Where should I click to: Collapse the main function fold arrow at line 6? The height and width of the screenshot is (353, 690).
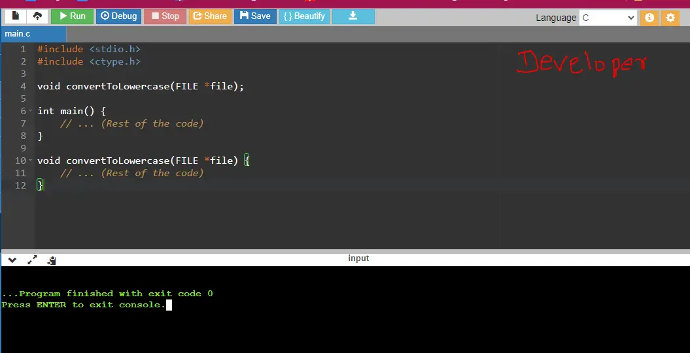tap(30, 111)
